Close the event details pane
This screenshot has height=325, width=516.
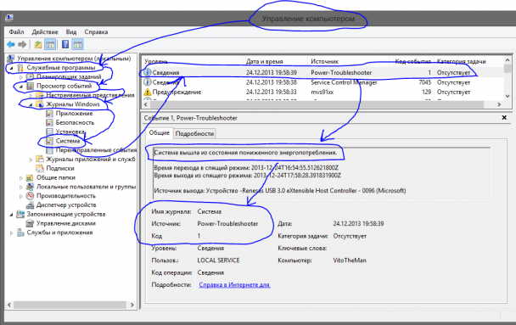pyautogui.click(x=504, y=117)
